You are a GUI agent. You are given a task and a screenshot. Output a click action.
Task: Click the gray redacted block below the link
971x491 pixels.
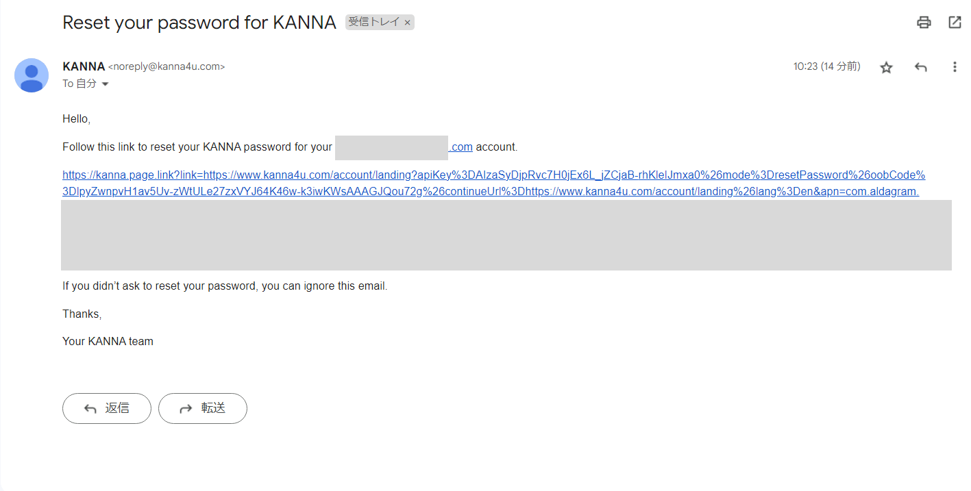(506, 234)
